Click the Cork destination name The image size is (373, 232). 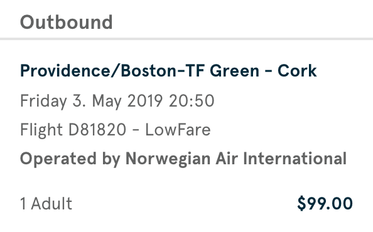coord(297,71)
